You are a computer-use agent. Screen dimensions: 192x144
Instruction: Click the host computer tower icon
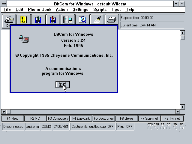(67, 19)
